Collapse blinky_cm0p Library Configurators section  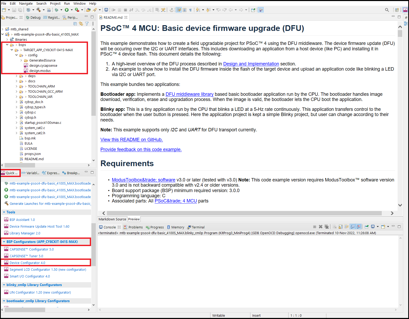(x=4, y=285)
